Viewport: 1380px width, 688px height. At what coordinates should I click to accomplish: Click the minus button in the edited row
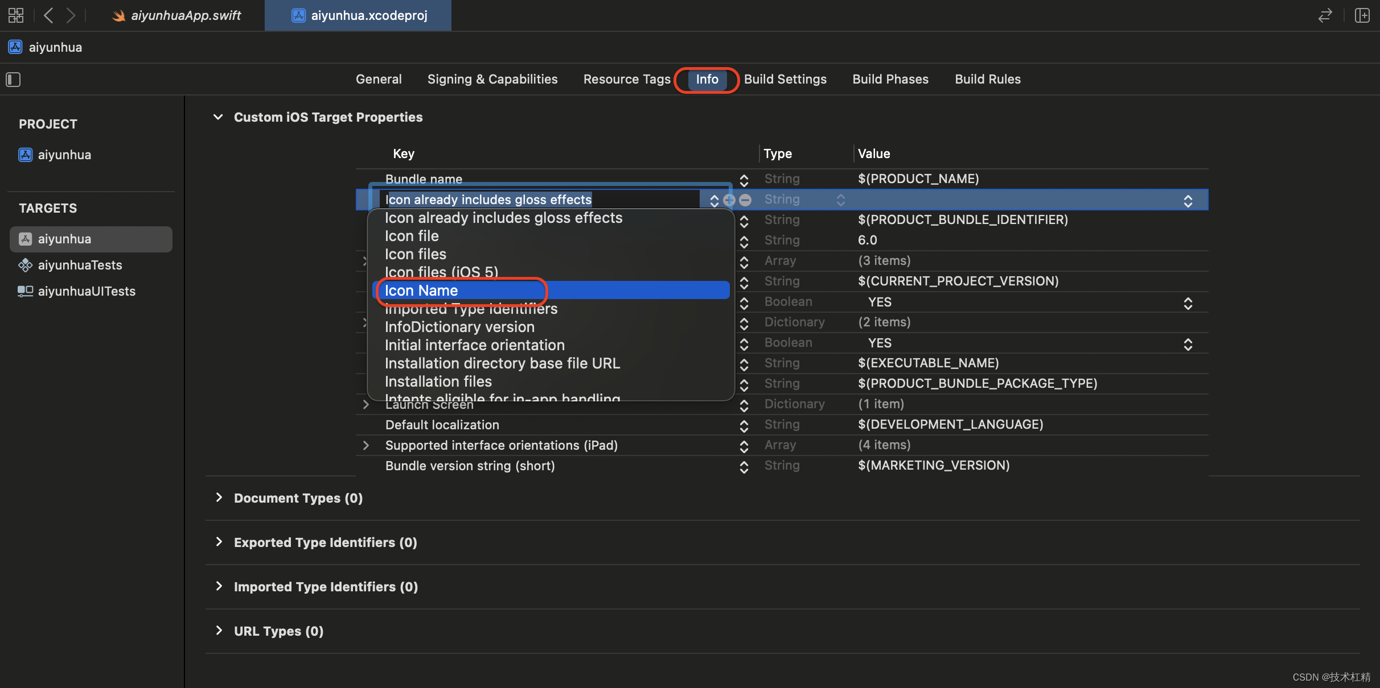click(x=745, y=200)
